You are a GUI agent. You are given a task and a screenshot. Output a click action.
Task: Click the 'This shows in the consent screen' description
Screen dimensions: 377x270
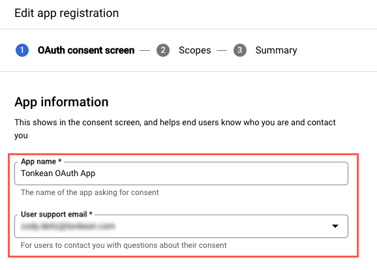175,129
